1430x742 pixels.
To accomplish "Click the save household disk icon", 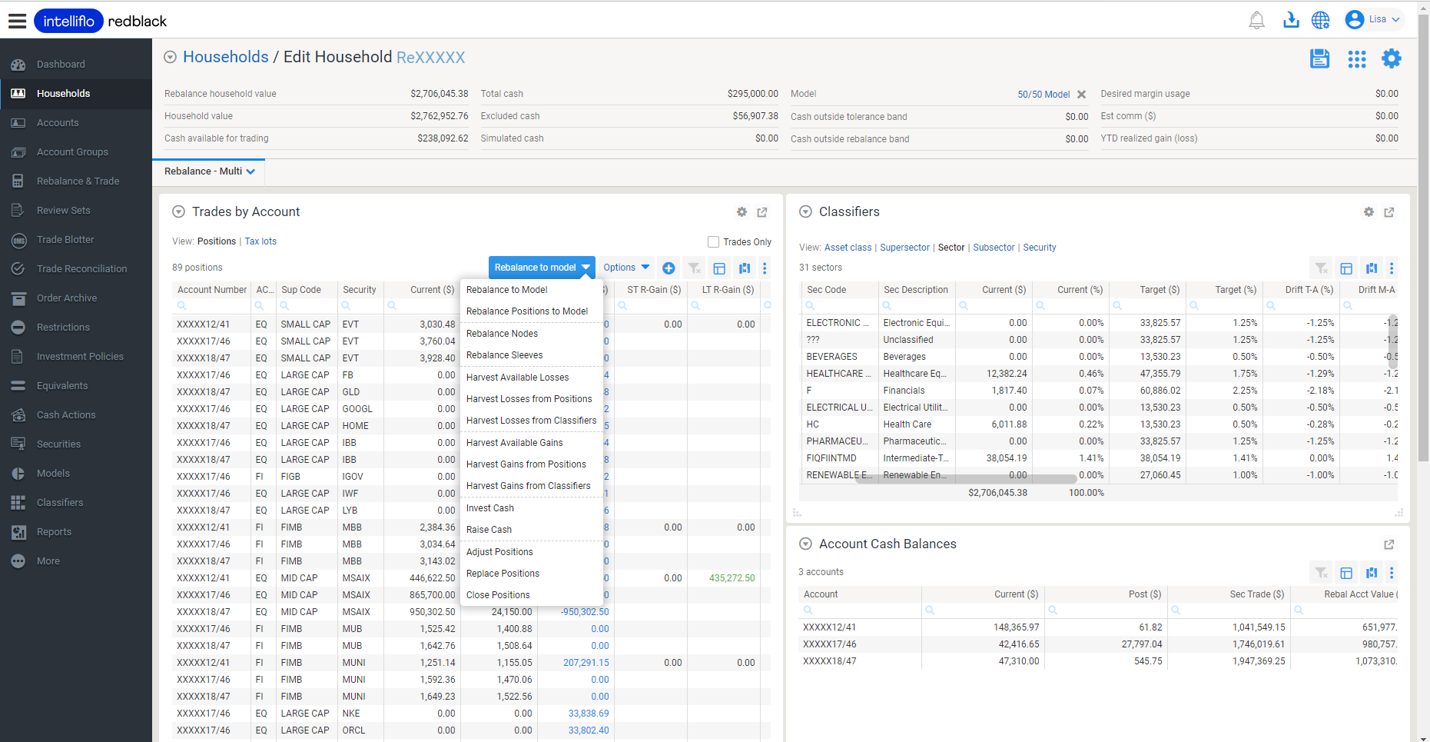I will click(x=1319, y=58).
